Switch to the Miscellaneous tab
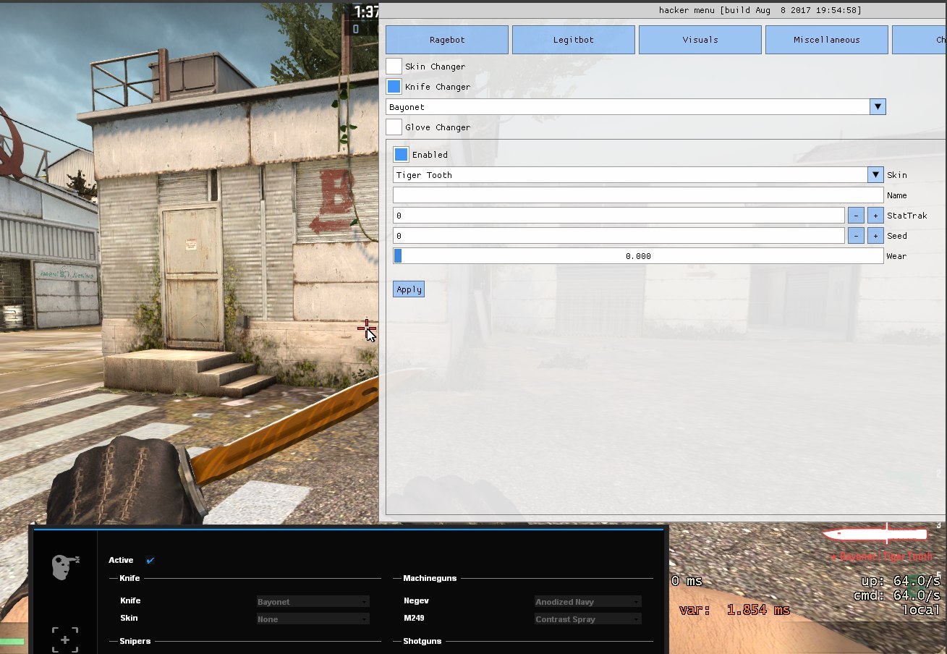This screenshot has width=947, height=654. point(827,40)
